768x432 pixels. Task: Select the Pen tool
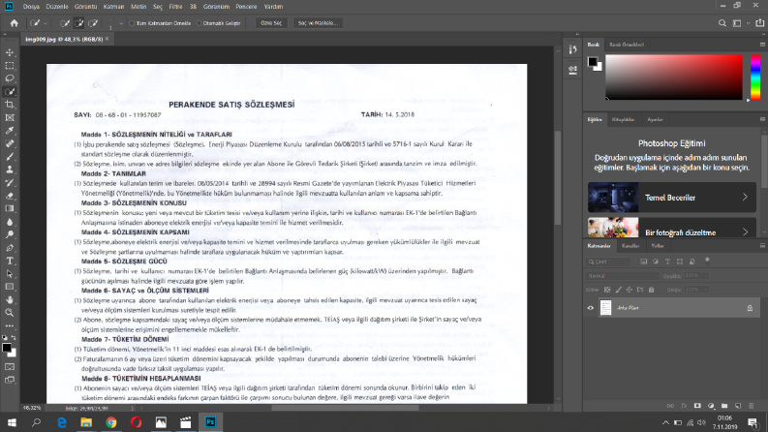pyautogui.click(x=10, y=248)
